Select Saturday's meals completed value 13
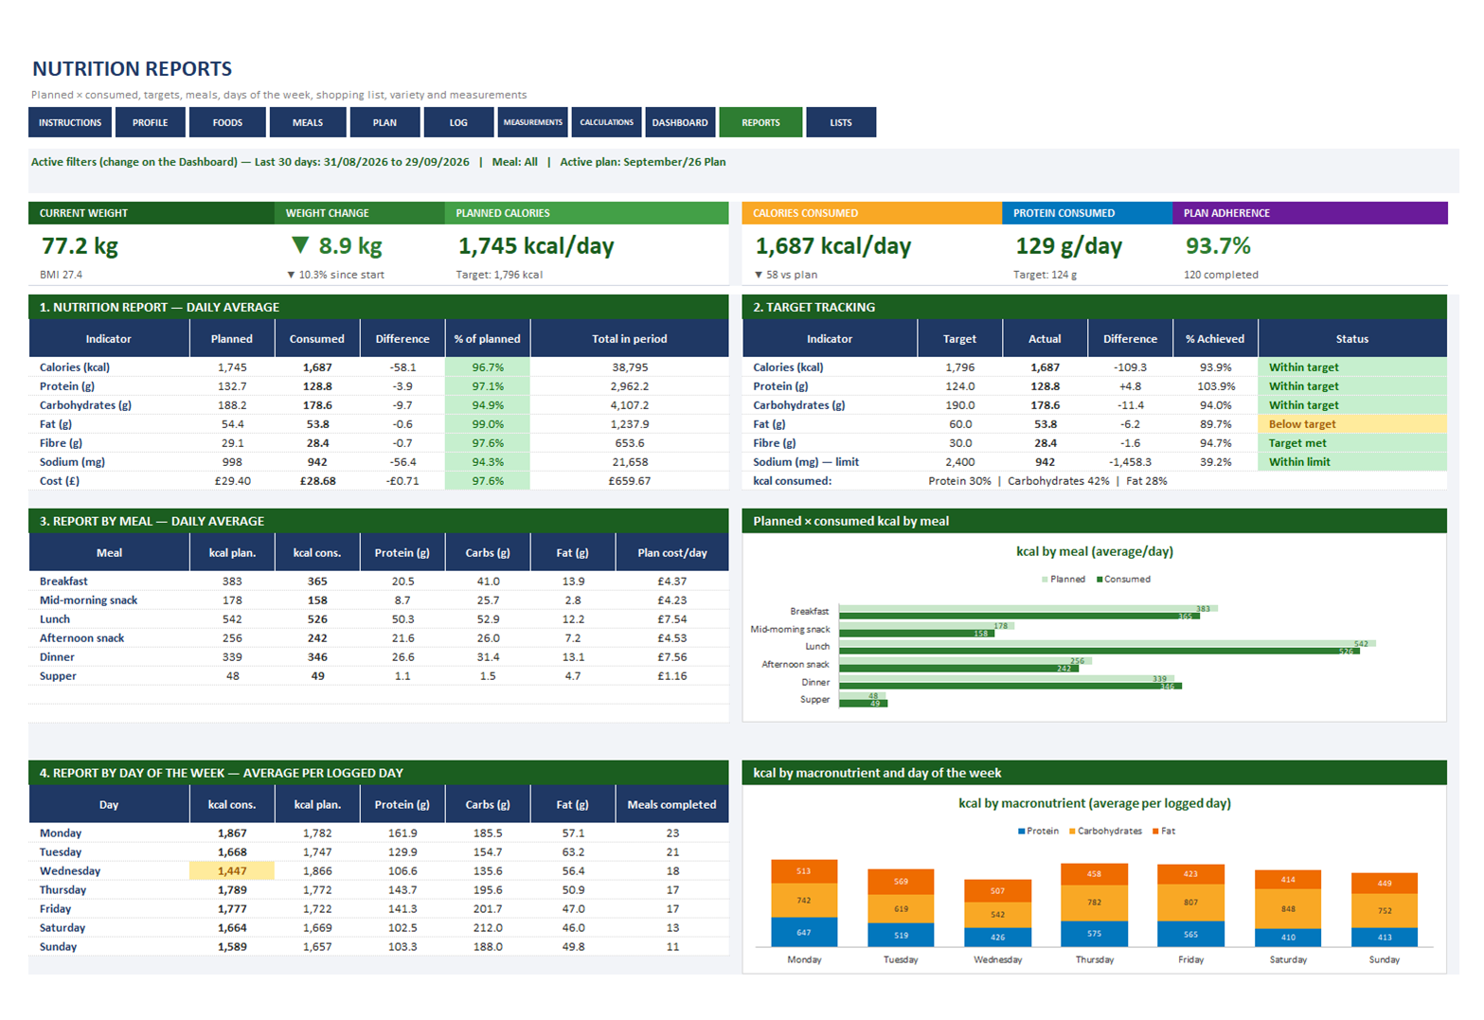 pyautogui.click(x=672, y=928)
